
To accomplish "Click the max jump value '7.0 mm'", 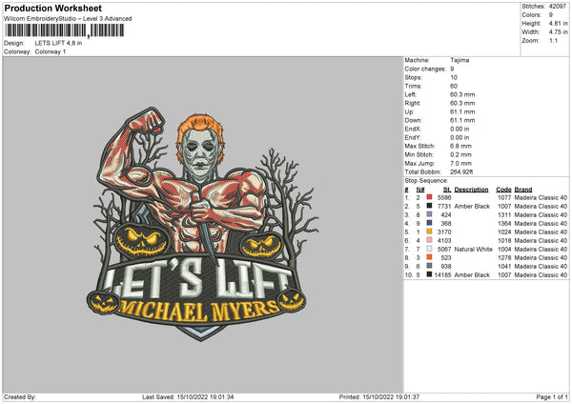I will point(460,164).
